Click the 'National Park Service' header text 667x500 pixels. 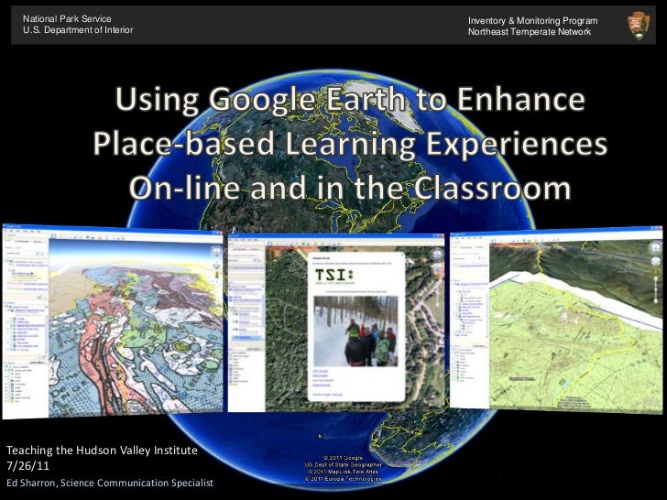(67, 18)
